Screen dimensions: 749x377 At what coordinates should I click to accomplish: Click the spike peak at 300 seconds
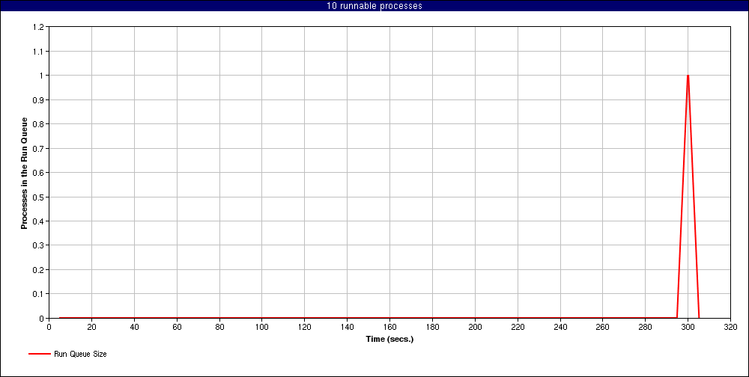[x=688, y=76]
